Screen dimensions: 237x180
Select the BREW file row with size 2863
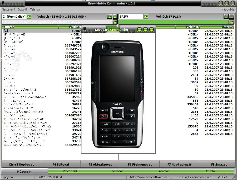pyautogui.click(x=195, y=134)
